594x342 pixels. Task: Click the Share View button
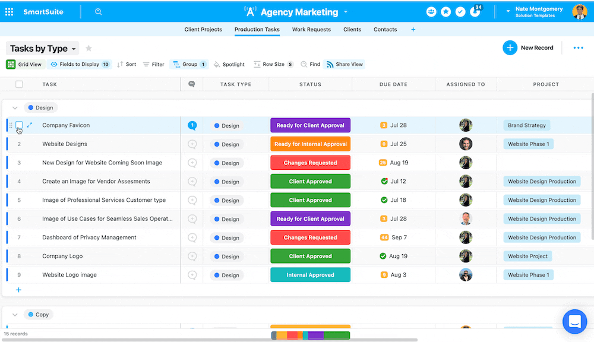tap(344, 64)
